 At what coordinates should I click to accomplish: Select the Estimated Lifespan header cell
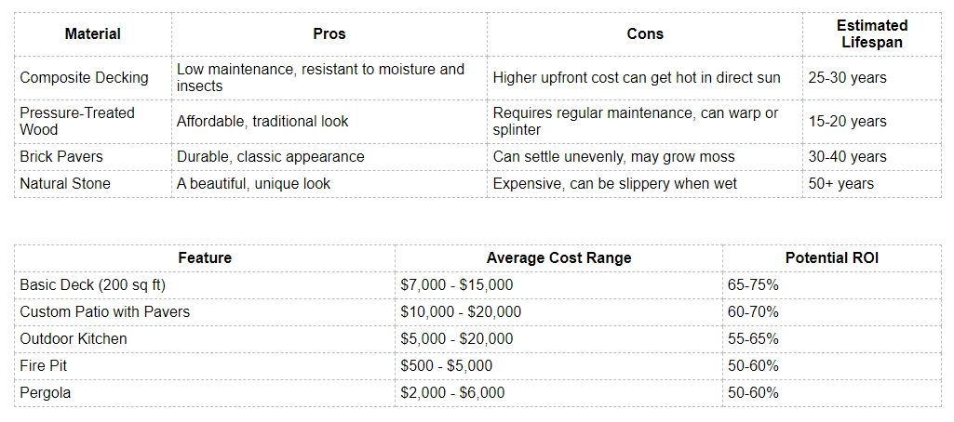coord(872,34)
